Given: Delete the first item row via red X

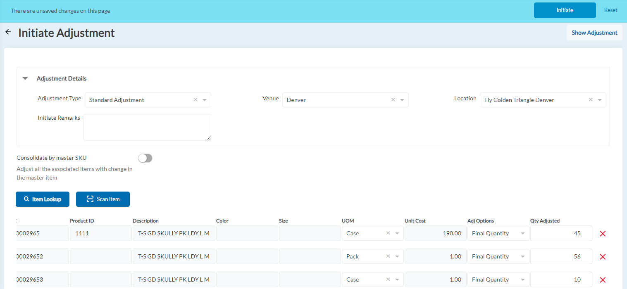Looking at the screenshot, I should (x=603, y=233).
